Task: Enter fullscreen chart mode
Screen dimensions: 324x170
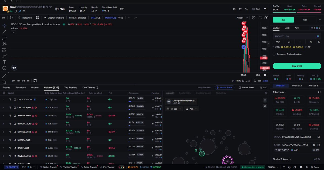Action: coord(260,18)
